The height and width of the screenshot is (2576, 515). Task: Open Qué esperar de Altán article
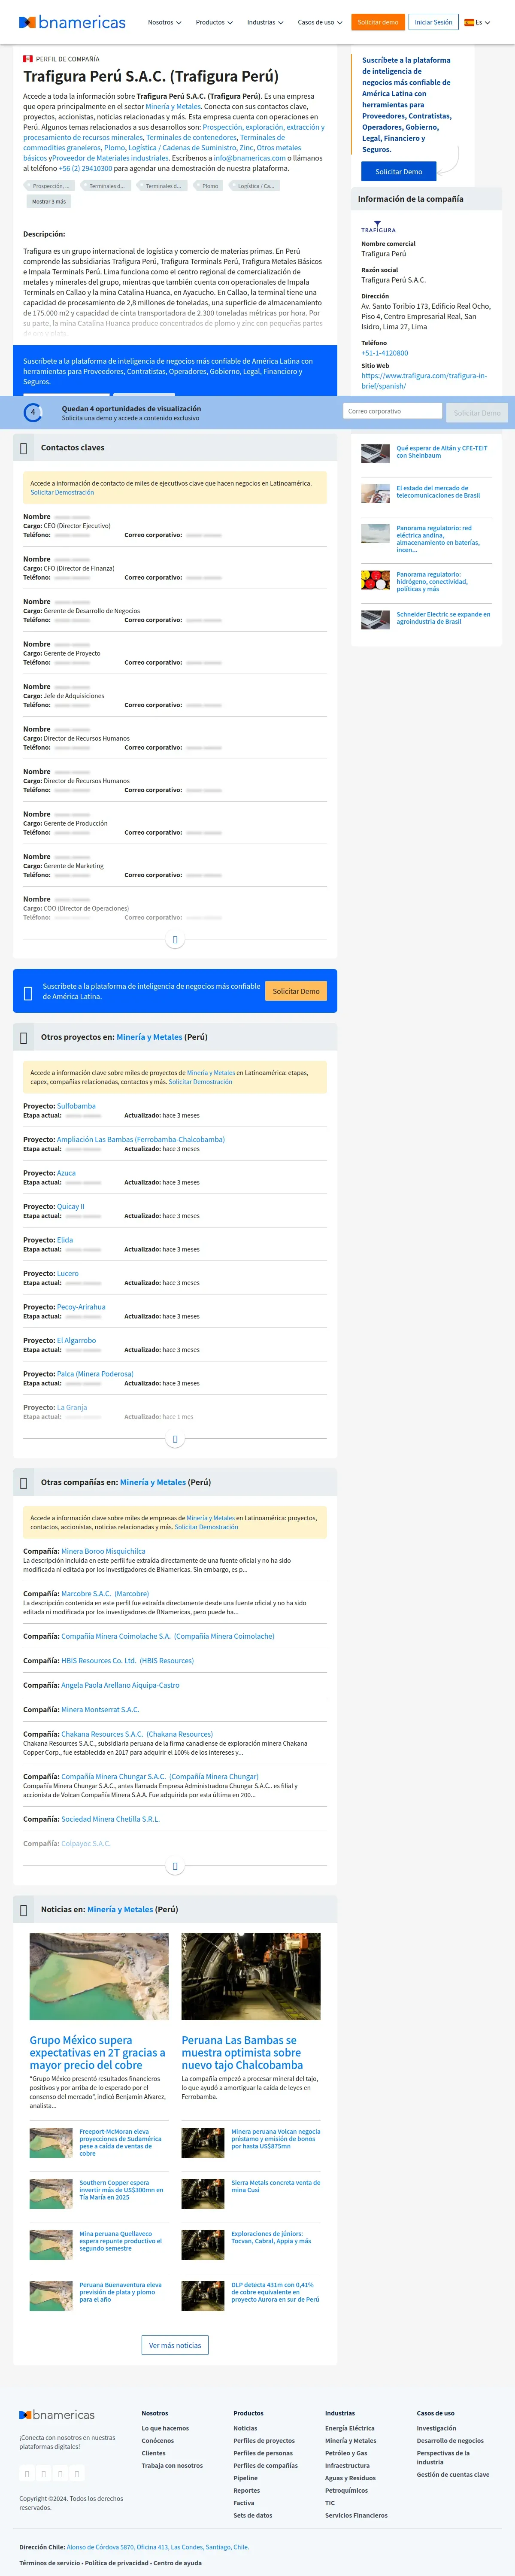tap(442, 452)
